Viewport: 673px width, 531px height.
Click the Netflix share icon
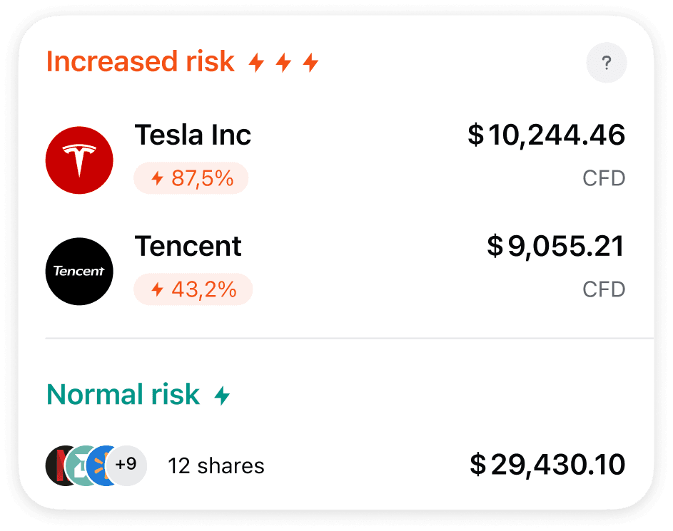click(57, 465)
